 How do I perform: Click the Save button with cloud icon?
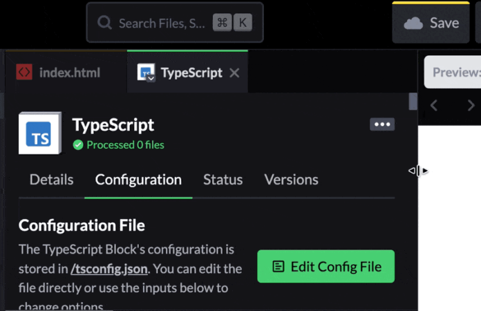431,23
